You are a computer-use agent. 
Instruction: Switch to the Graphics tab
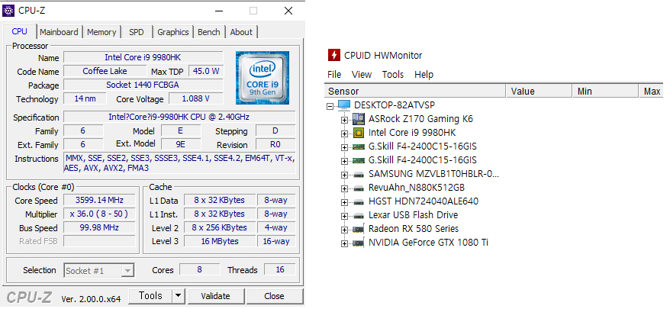pyautogui.click(x=173, y=32)
